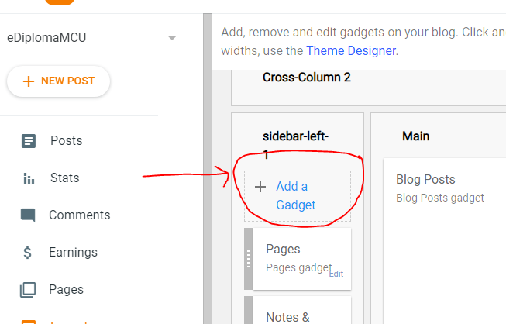The height and width of the screenshot is (324, 506).
Task: Open the Comments menu item
Action: coord(79,215)
